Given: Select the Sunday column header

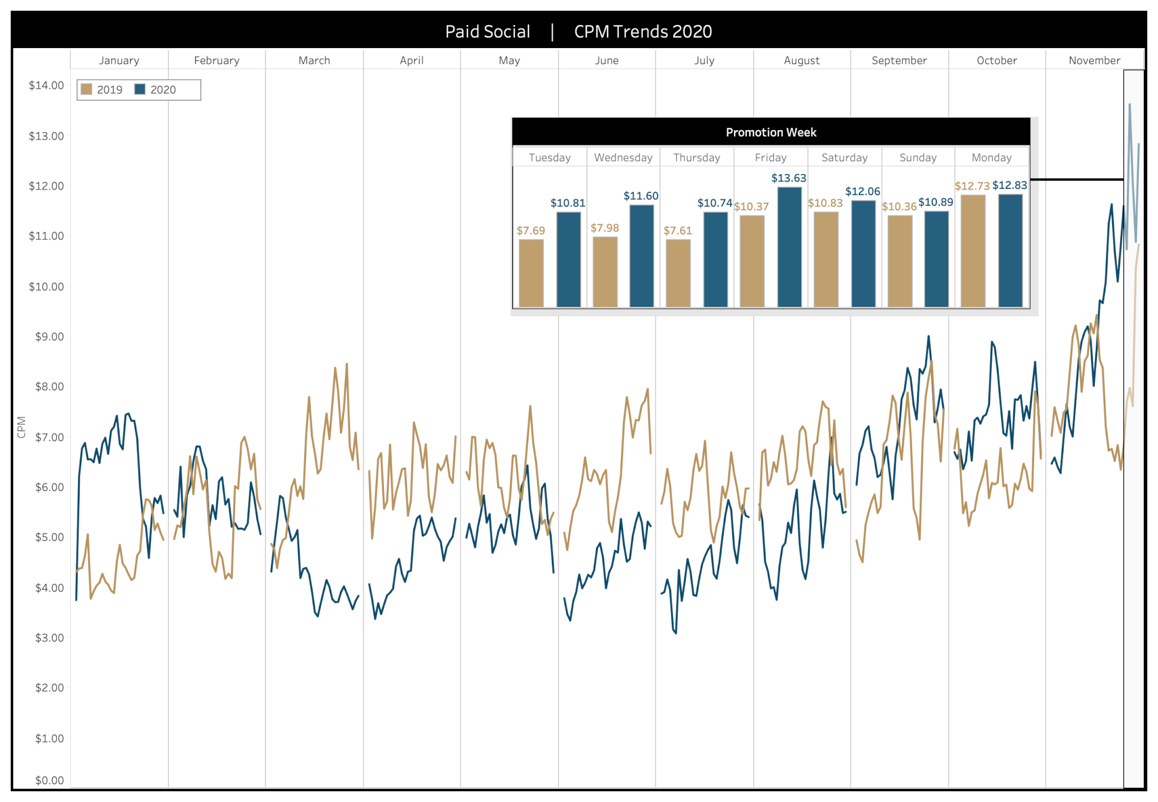Looking at the screenshot, I should 918,157.
